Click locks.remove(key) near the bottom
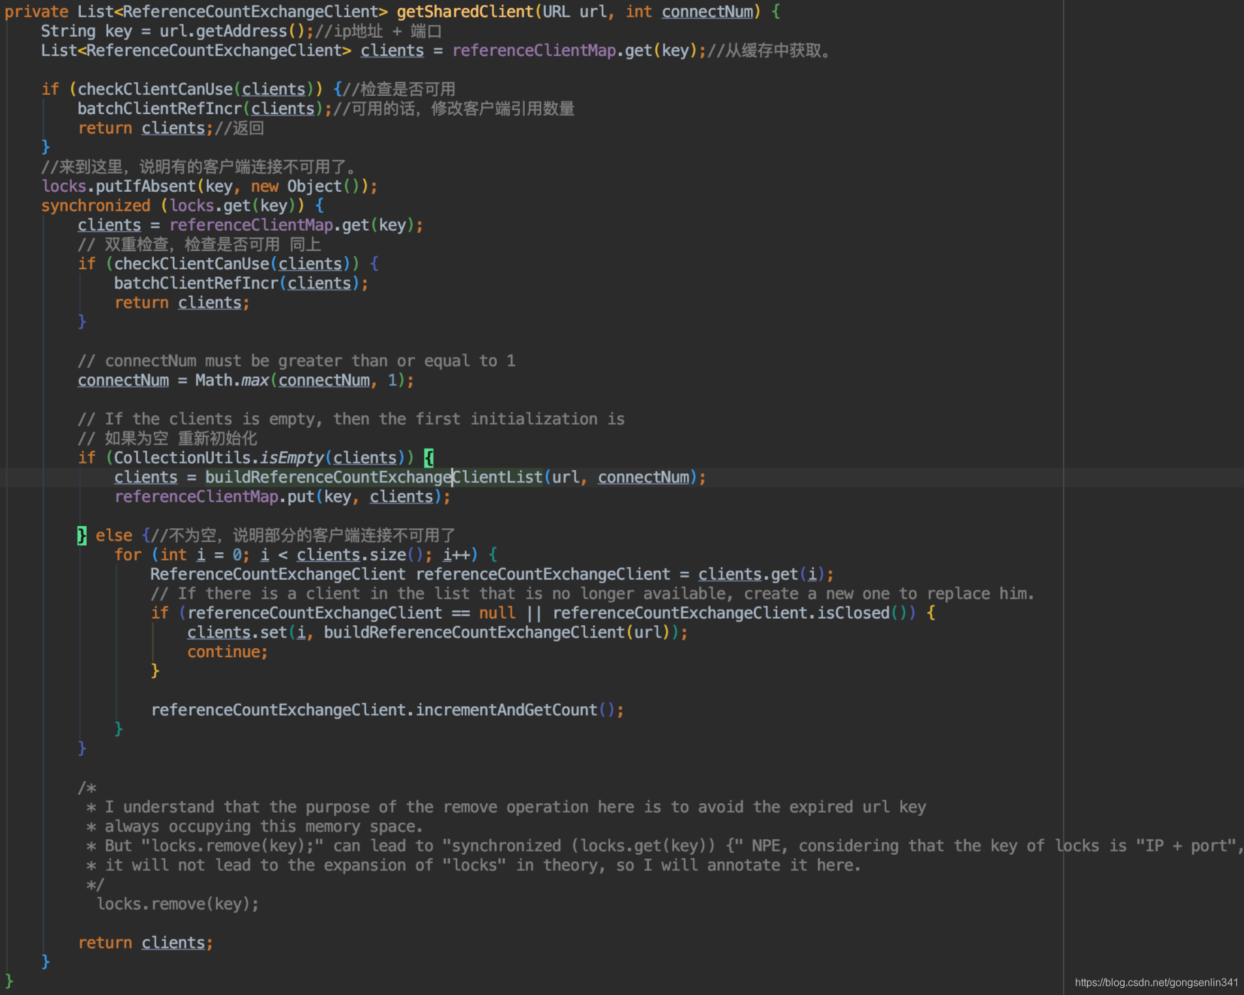Screen dimensions: 1244x995 coord(177,904)
